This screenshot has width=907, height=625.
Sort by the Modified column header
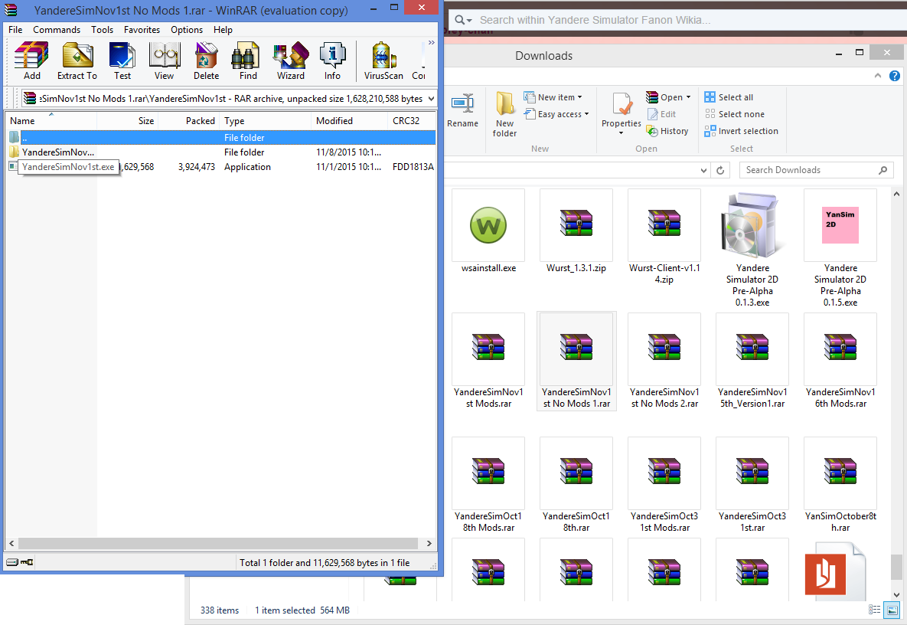[x=349, y=120]
